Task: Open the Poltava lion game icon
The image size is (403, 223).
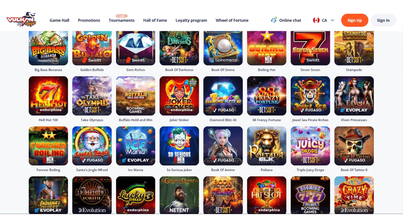Action: coord(266,146)
